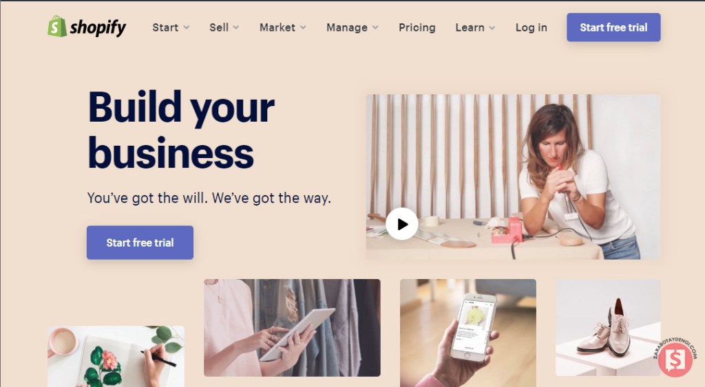Click Start free trial under the headline
This screenshot has height=387, width=705.
tap(140, 243)
